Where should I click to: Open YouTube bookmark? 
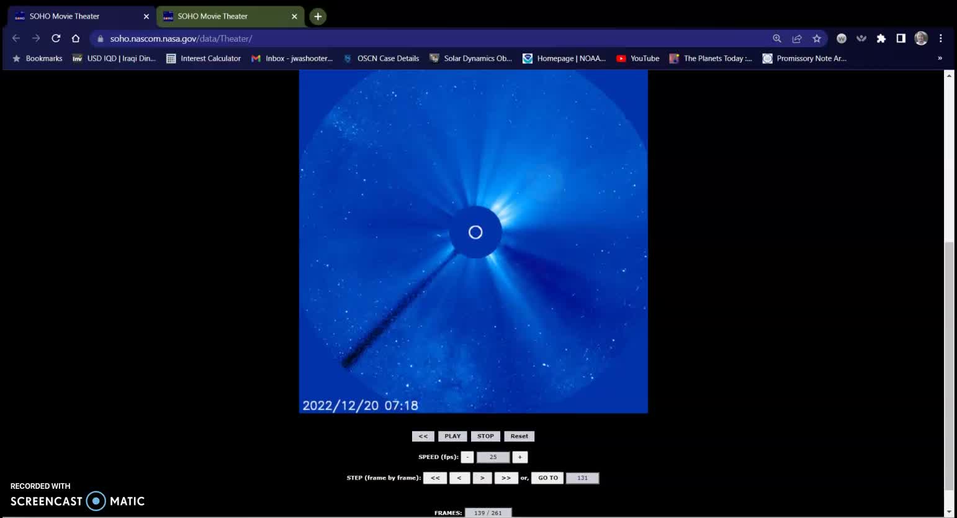point(638,58)
